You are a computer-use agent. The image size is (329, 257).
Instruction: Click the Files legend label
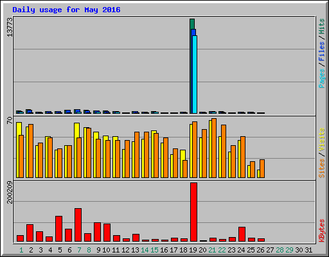pos(322,51)
